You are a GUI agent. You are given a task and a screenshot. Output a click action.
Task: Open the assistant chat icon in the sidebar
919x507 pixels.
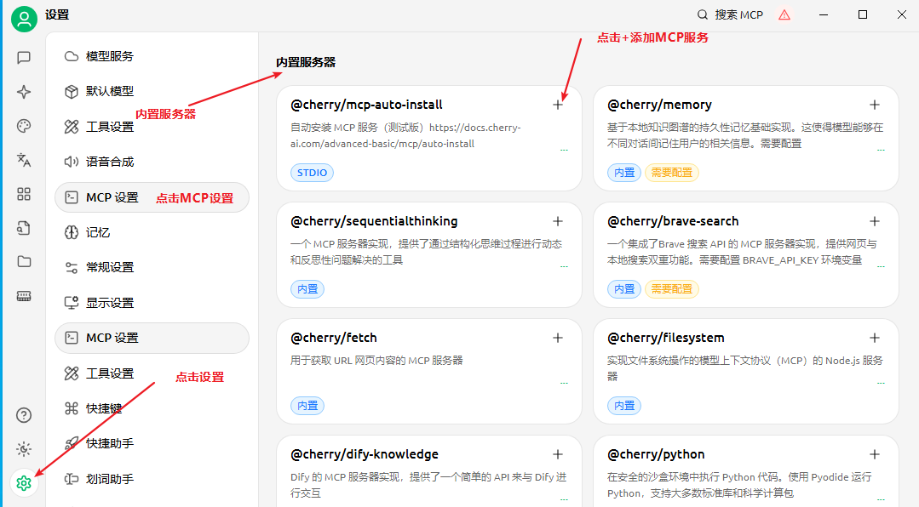(24, 58)
